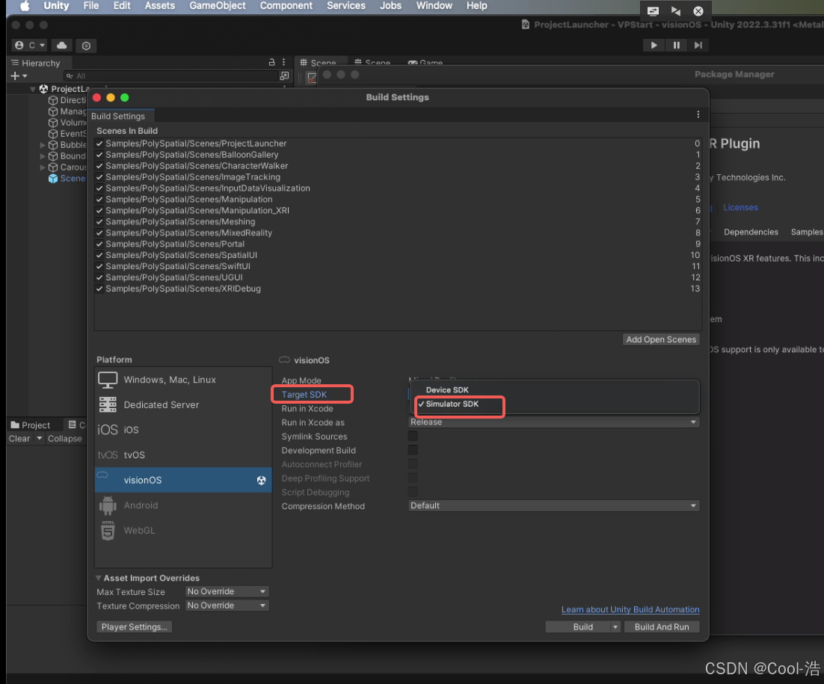Image resolution: width=824 pixels, height=684 pixels.
Task: Open Player Settings
Action: coord(134,626)
